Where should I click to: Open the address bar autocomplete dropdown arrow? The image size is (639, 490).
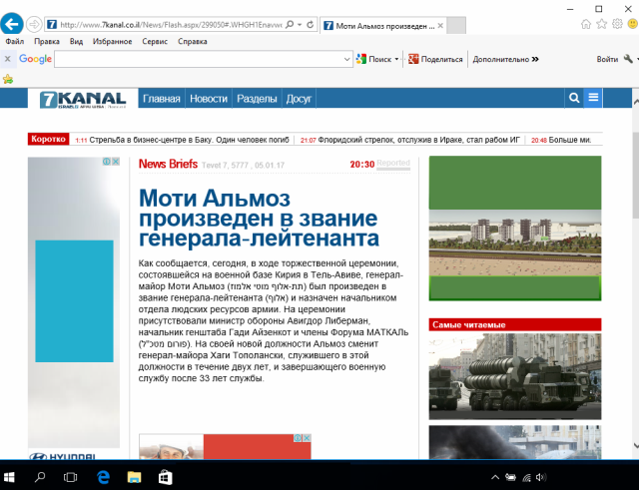coord(300,25)
